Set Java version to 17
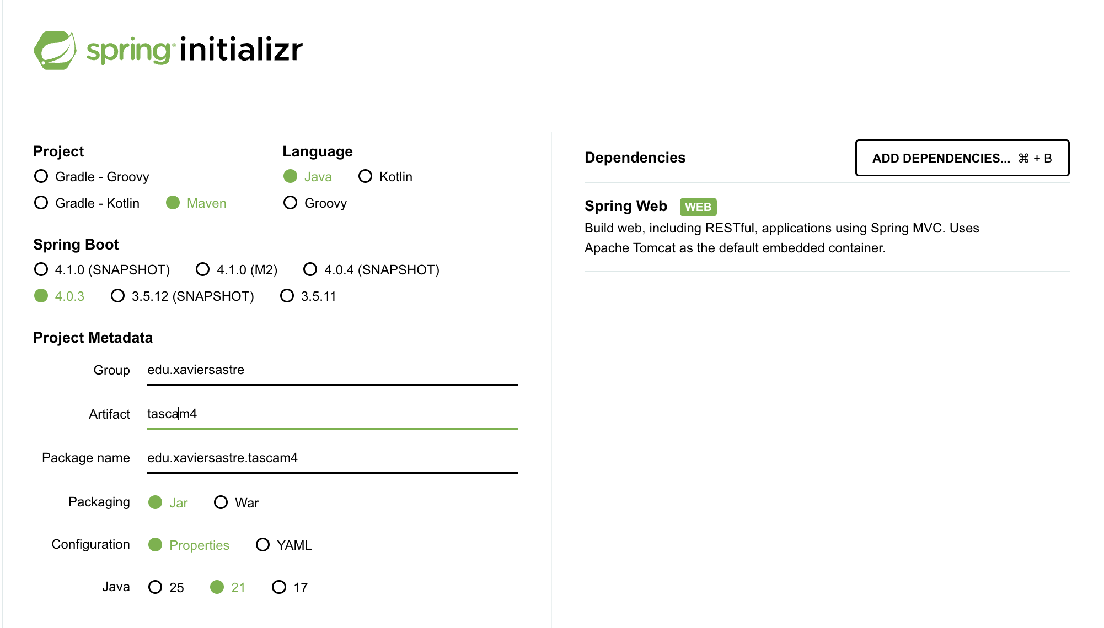Image resolution: width=1104 pixels, height=628 pixels. pyautogui.click(x=280, y=588)
